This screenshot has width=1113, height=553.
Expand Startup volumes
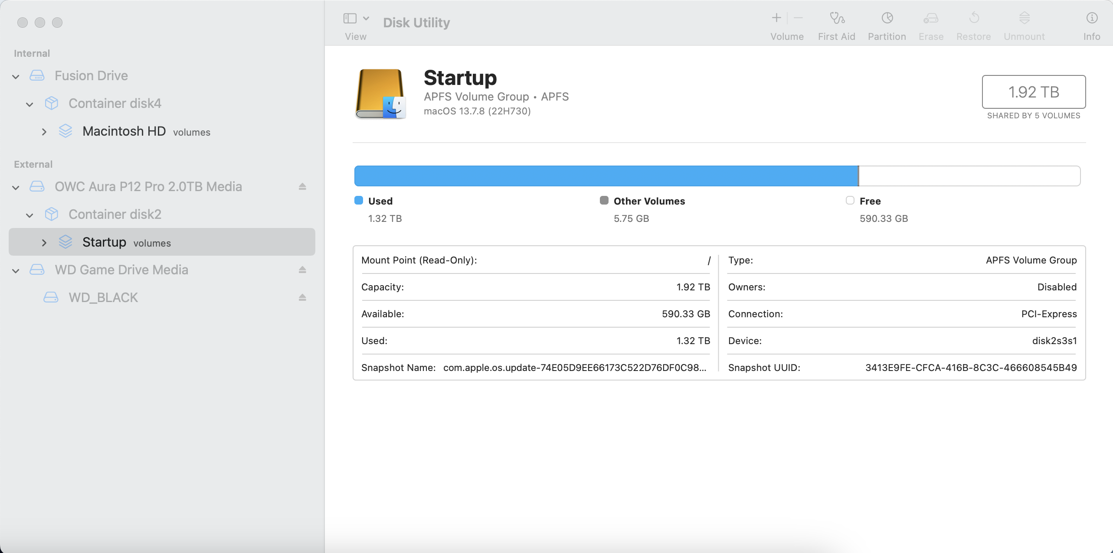(x=44, y=243)
